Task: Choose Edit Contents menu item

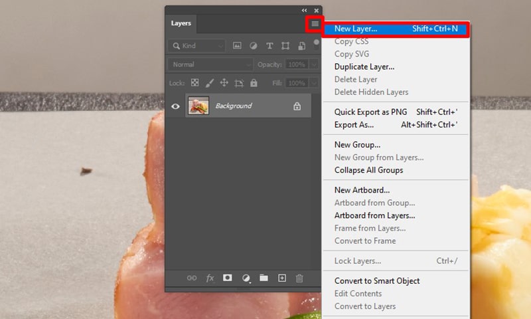Action: (396, 294)
